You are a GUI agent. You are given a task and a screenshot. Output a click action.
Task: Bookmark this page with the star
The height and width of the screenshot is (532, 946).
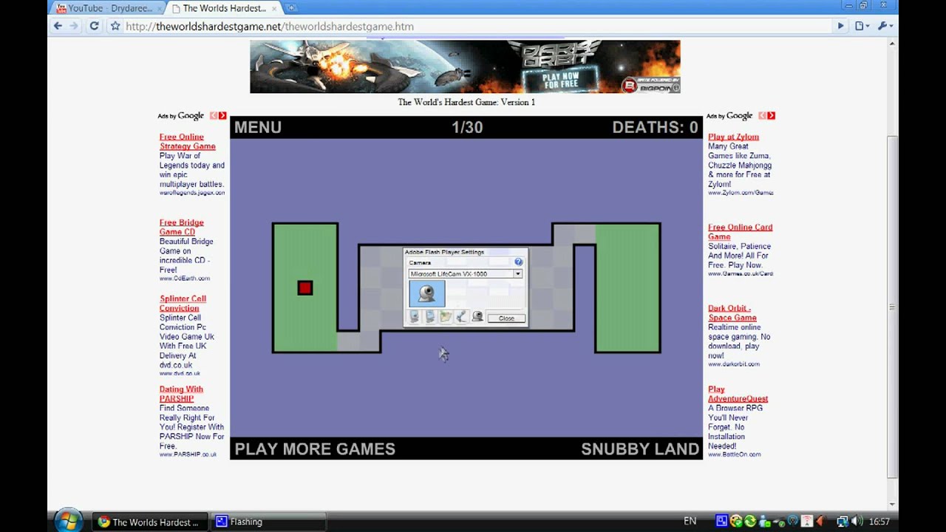point(115,26)
